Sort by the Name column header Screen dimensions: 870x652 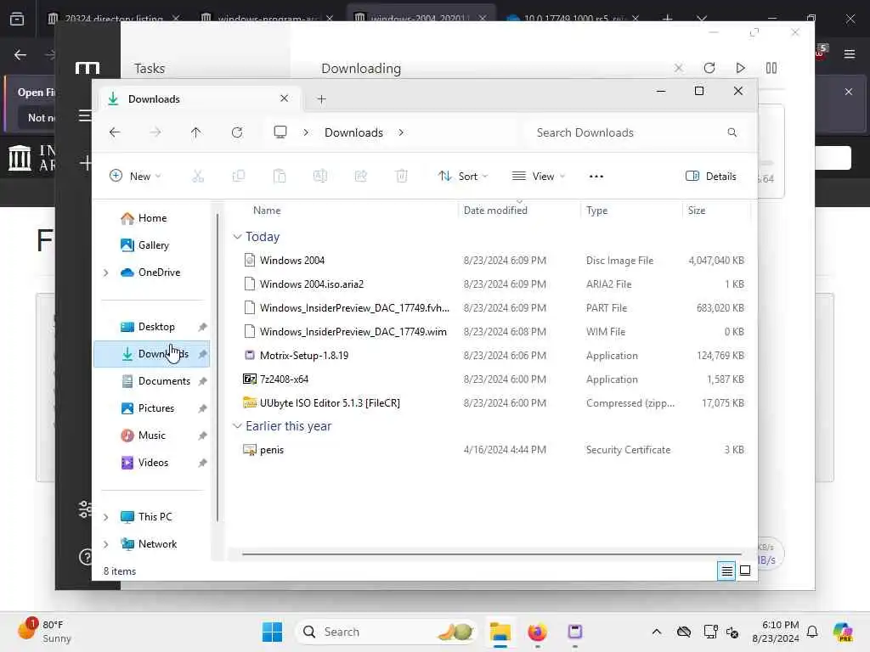267,211
